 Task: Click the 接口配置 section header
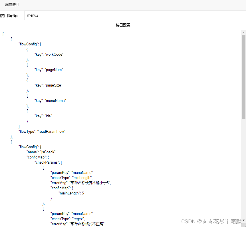(x=123, y=25)
